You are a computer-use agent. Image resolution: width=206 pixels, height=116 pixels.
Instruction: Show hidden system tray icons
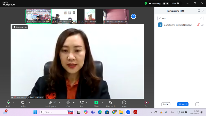(151, 112)
